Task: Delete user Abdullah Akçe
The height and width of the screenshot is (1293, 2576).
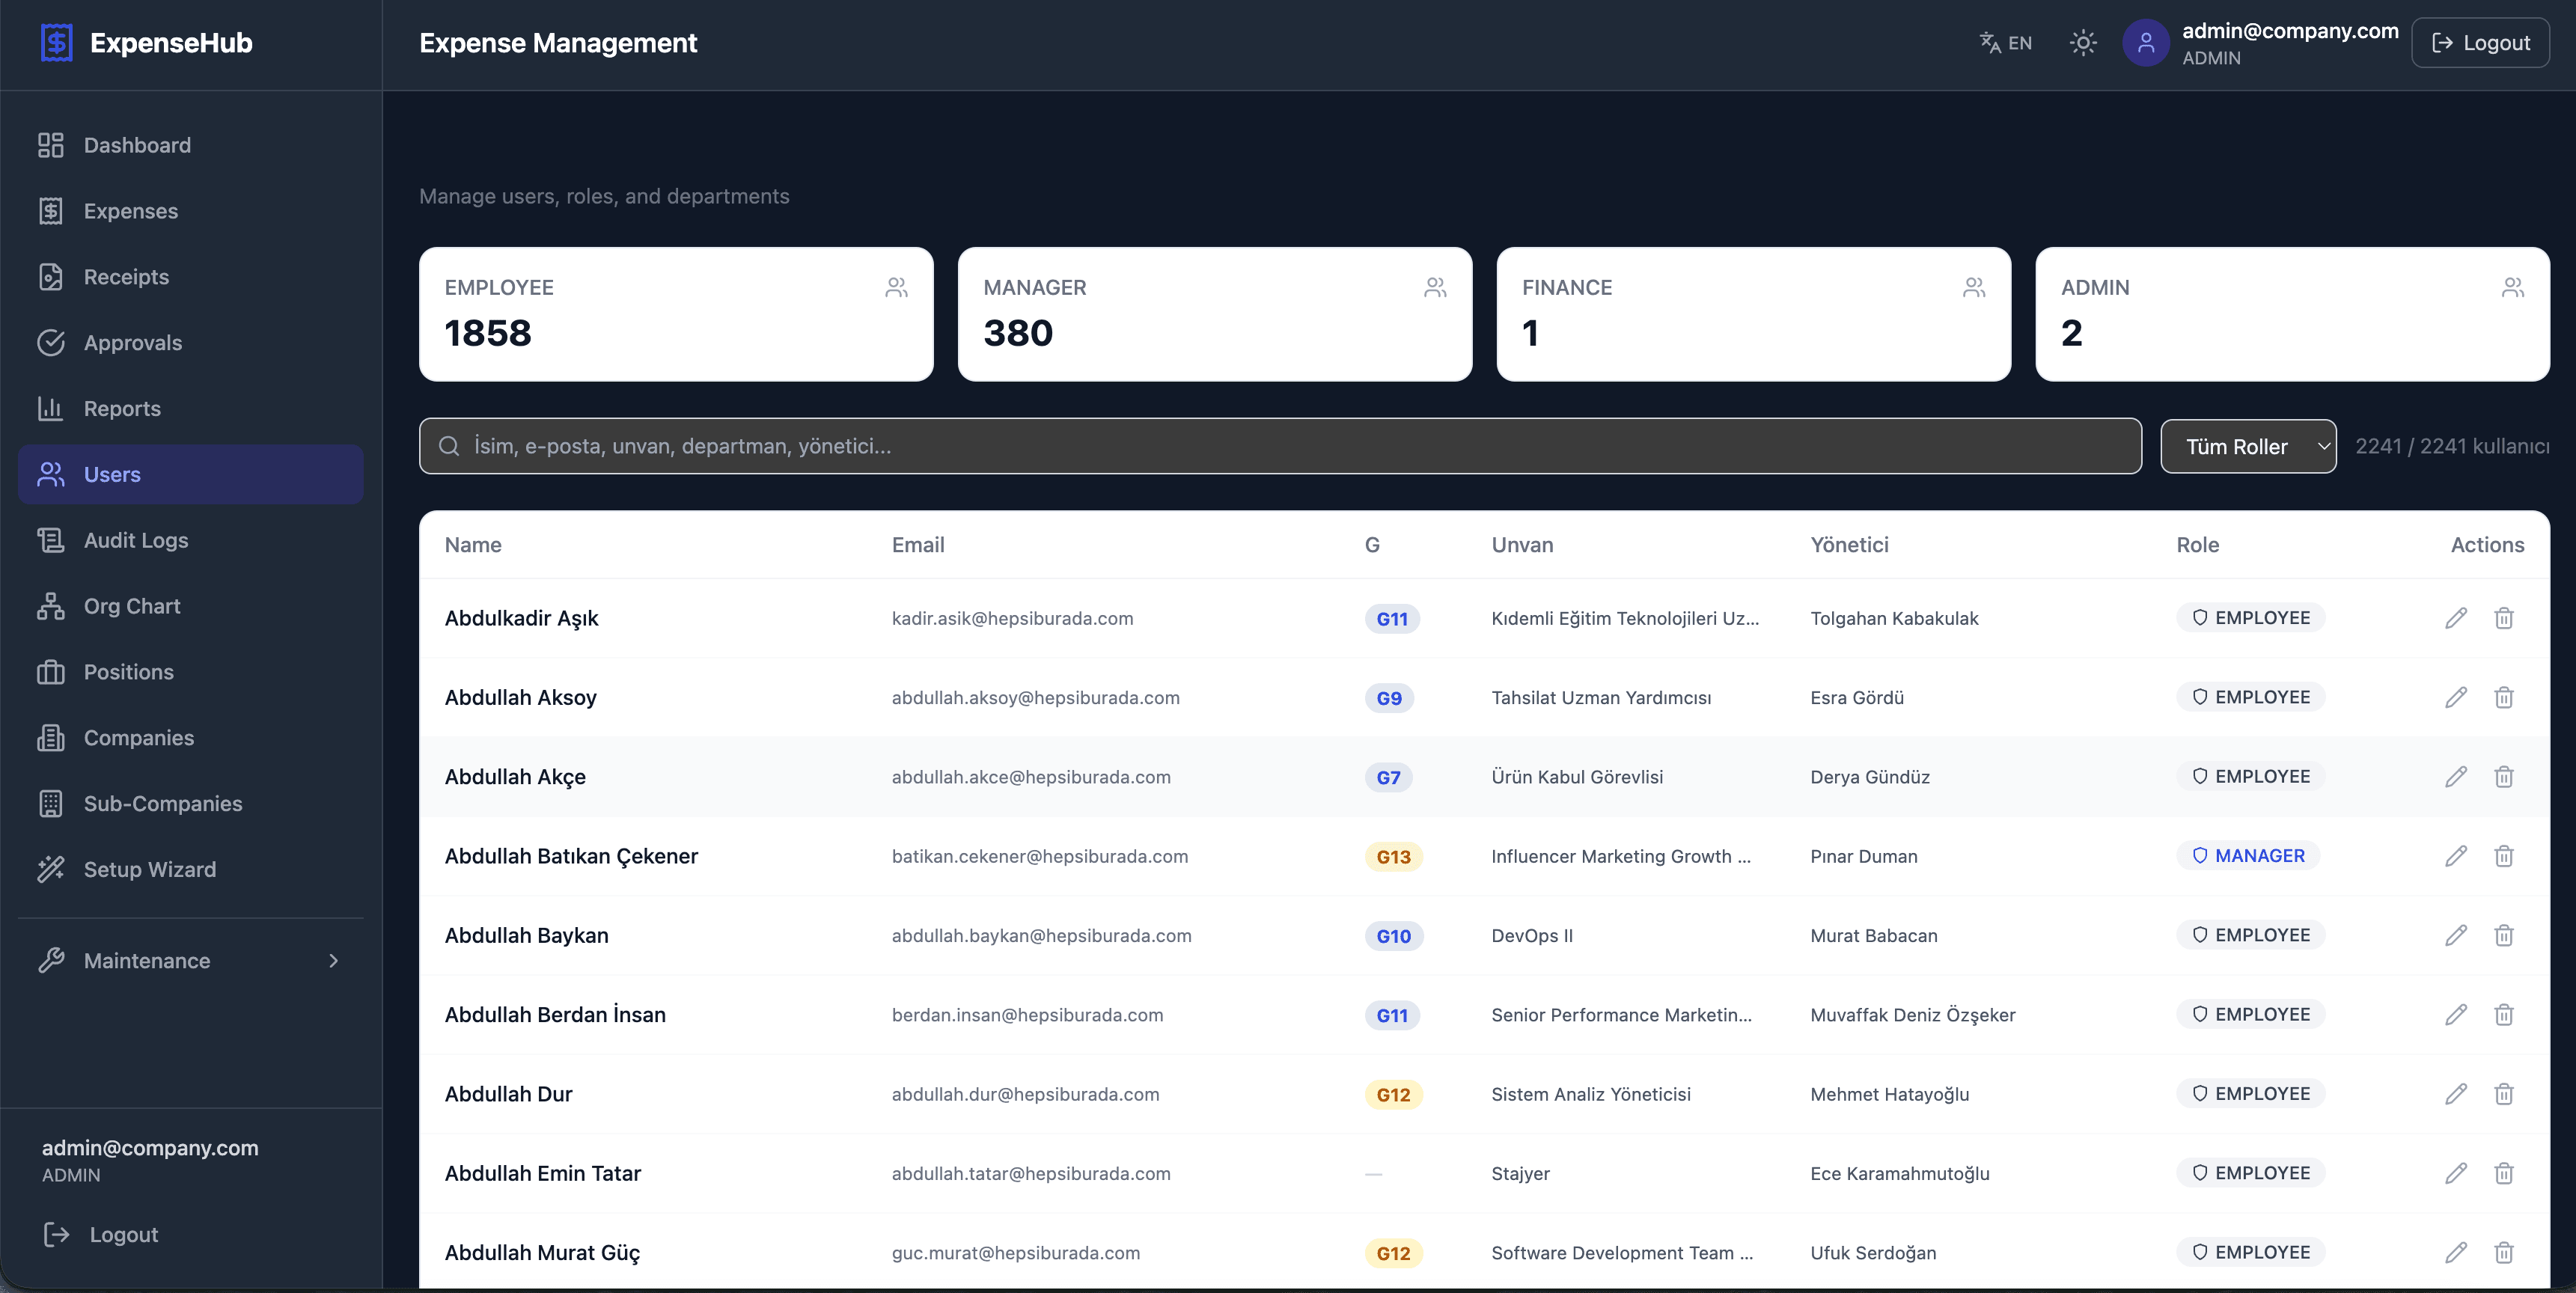Action: (2504, 777)
